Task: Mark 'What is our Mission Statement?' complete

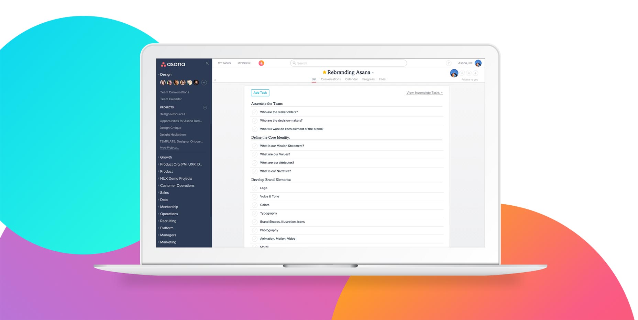Action: coord(255,146)
